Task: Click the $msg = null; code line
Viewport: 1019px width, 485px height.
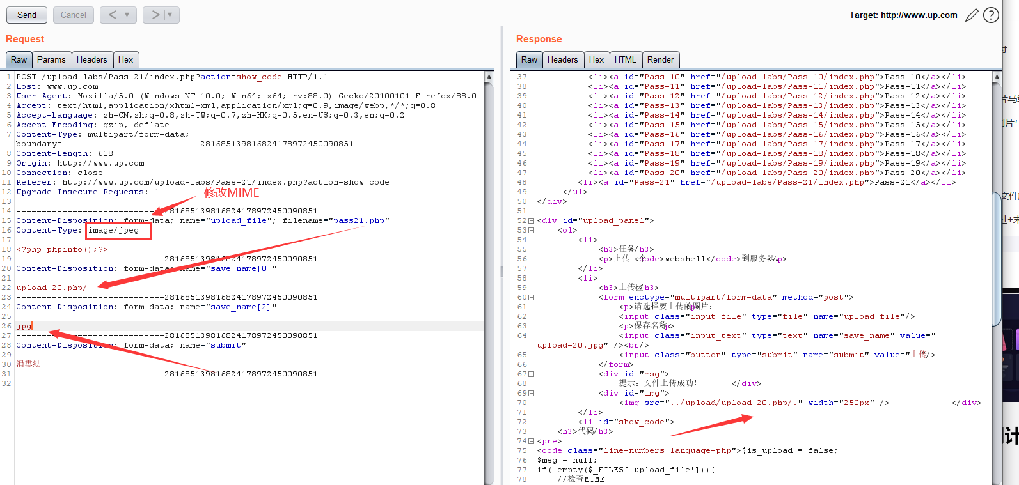Action: [567, 460]
